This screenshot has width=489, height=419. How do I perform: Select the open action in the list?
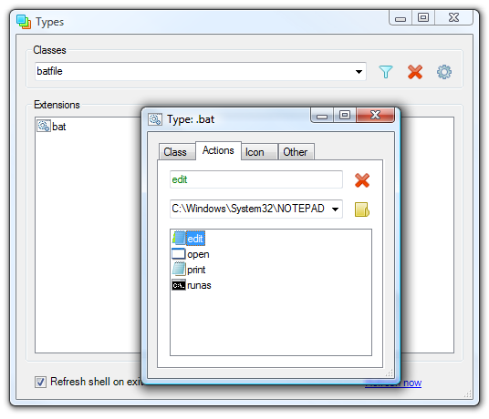click(191, 254)
